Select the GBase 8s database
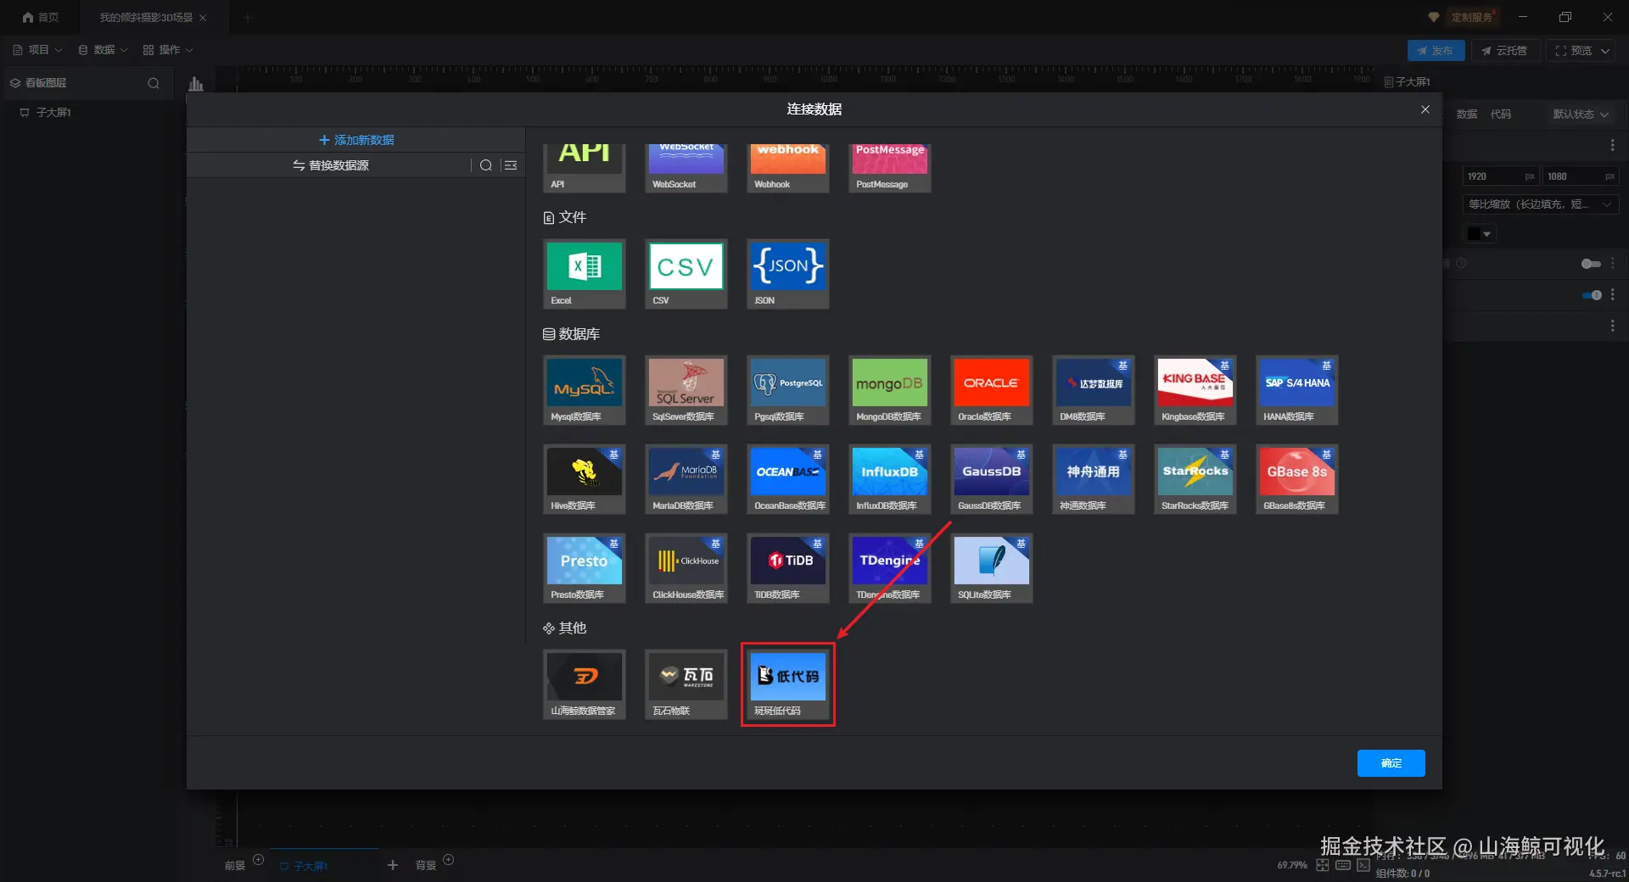Image resolution: width=1629 pixels, height=882 pixels. (x=1296, y=479)
